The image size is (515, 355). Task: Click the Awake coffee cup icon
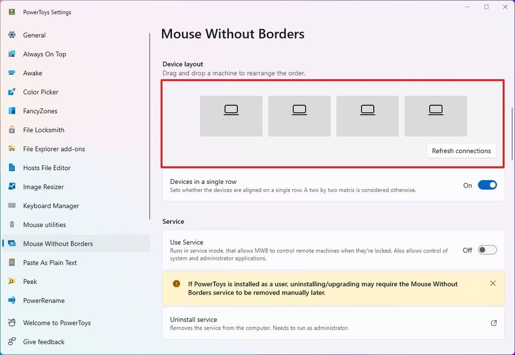pos(12,73)
